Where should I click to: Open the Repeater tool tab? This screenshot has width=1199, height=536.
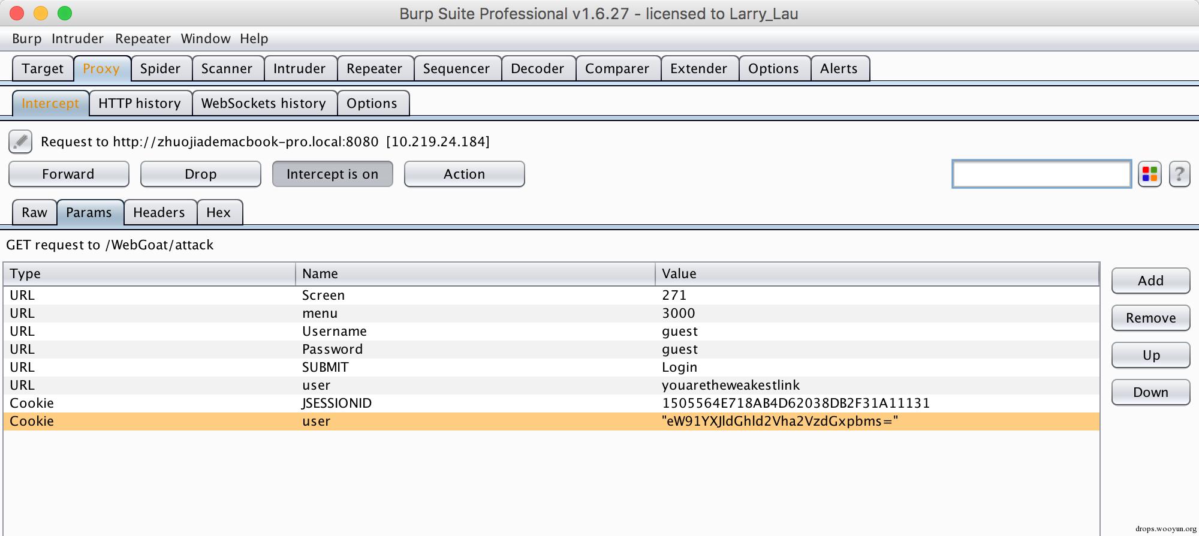(374, 69)
